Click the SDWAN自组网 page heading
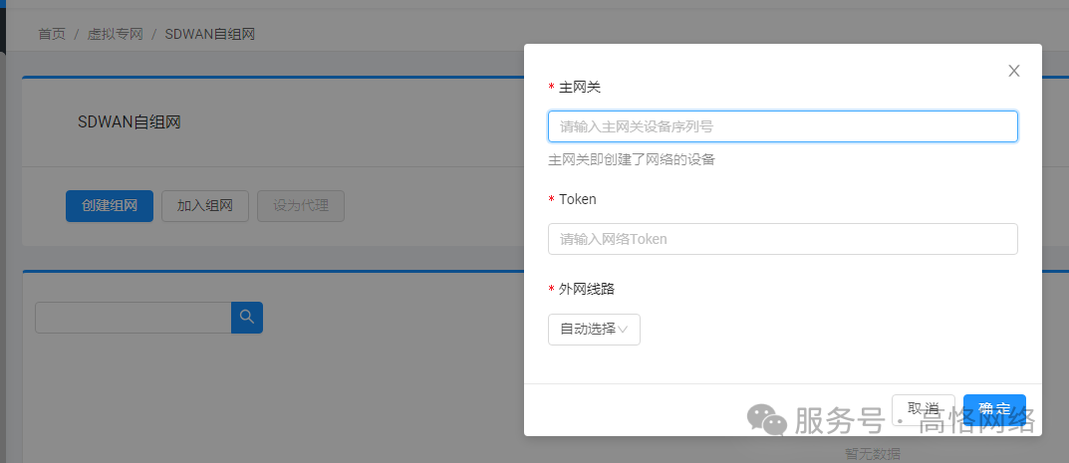This screenshot has height=463, width=1069. 129,122
